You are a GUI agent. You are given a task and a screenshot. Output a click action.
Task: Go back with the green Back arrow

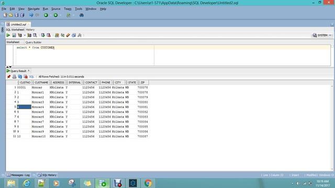tap(46, 15)
